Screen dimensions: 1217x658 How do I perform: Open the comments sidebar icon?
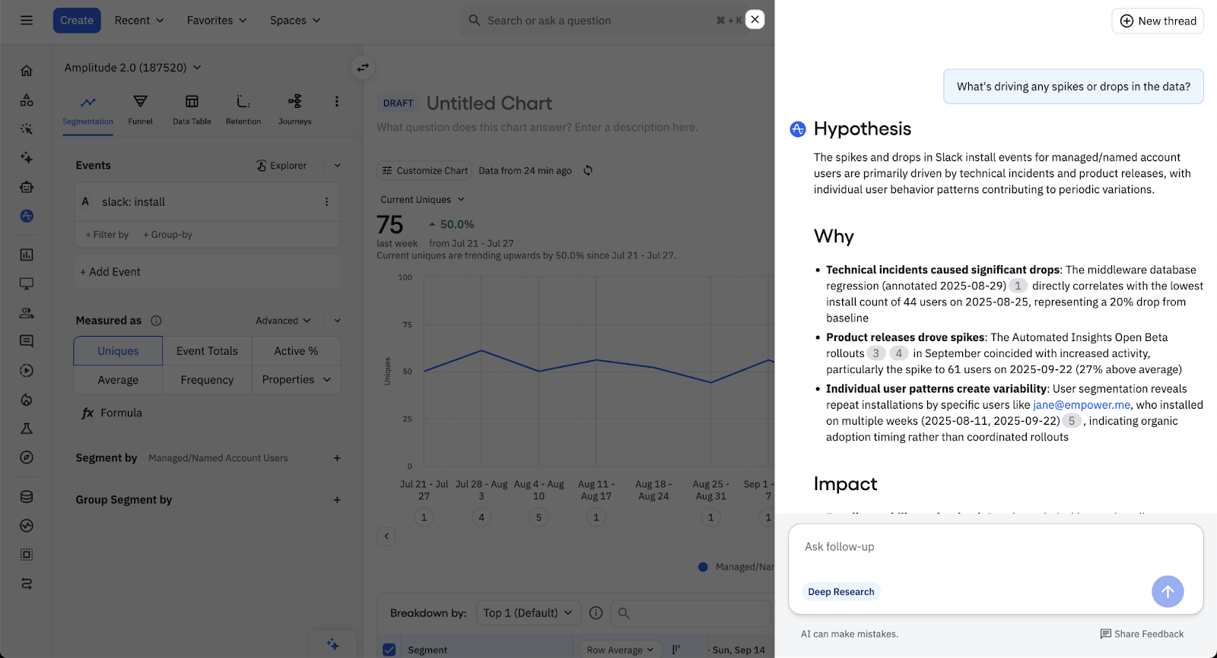click(27, 341)
